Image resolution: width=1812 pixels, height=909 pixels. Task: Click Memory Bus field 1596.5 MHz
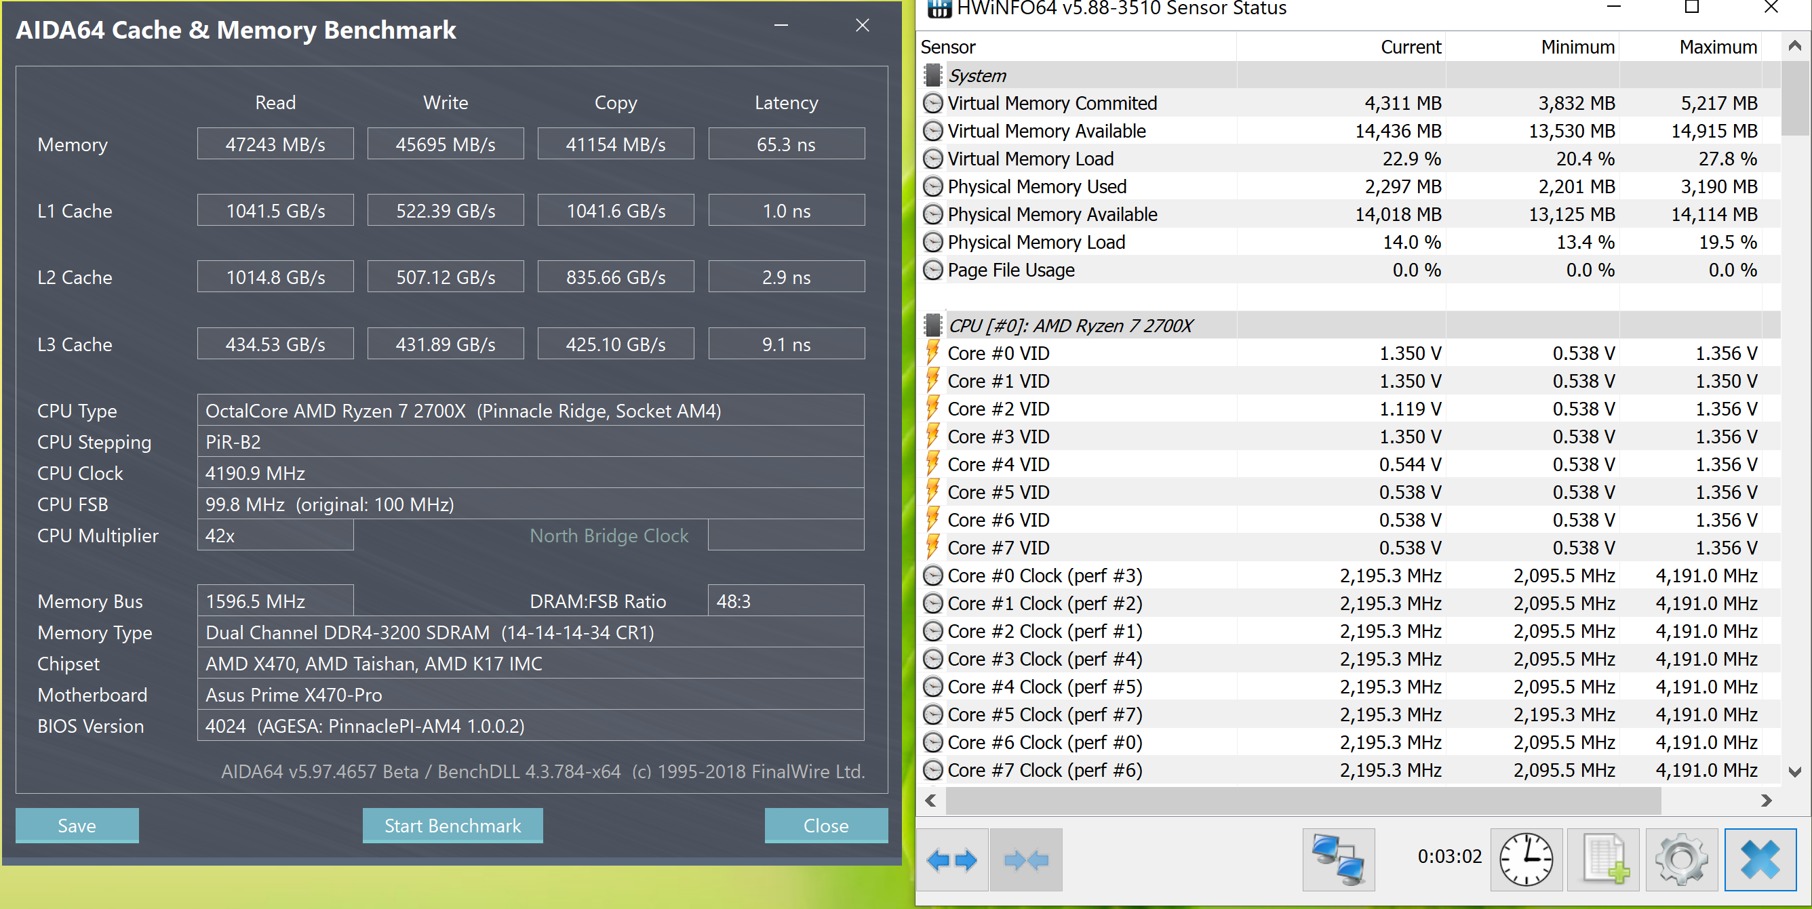click(x=275, y=601)
